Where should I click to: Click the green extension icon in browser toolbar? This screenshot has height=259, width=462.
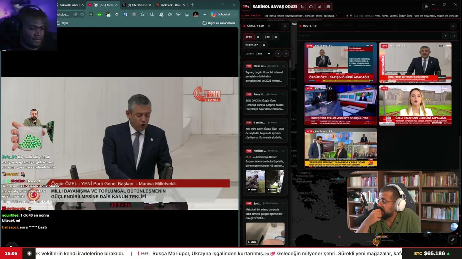[x=99, y=14]
